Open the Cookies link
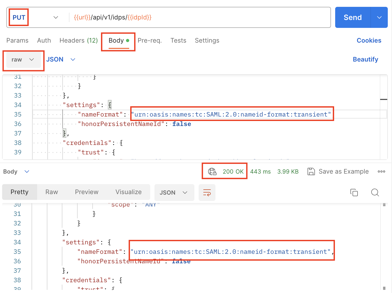392x293 pixels. 369,41
